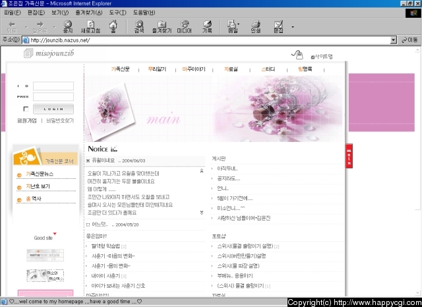Select the 스터디 navigation tab
Screen dimensions: 422x307
tap(268, 69)
